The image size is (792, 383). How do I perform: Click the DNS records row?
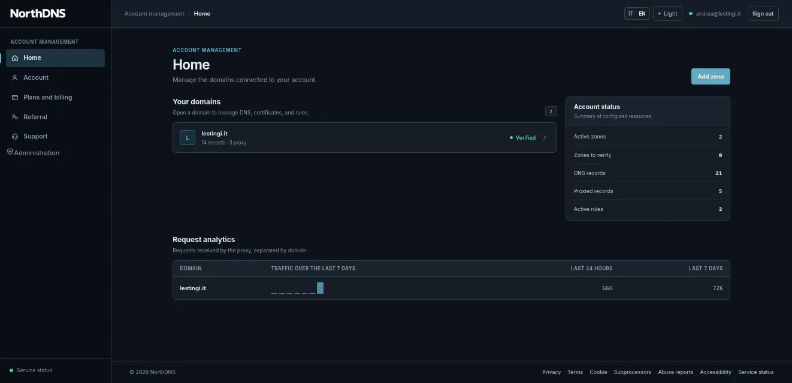tap(648, 173)
